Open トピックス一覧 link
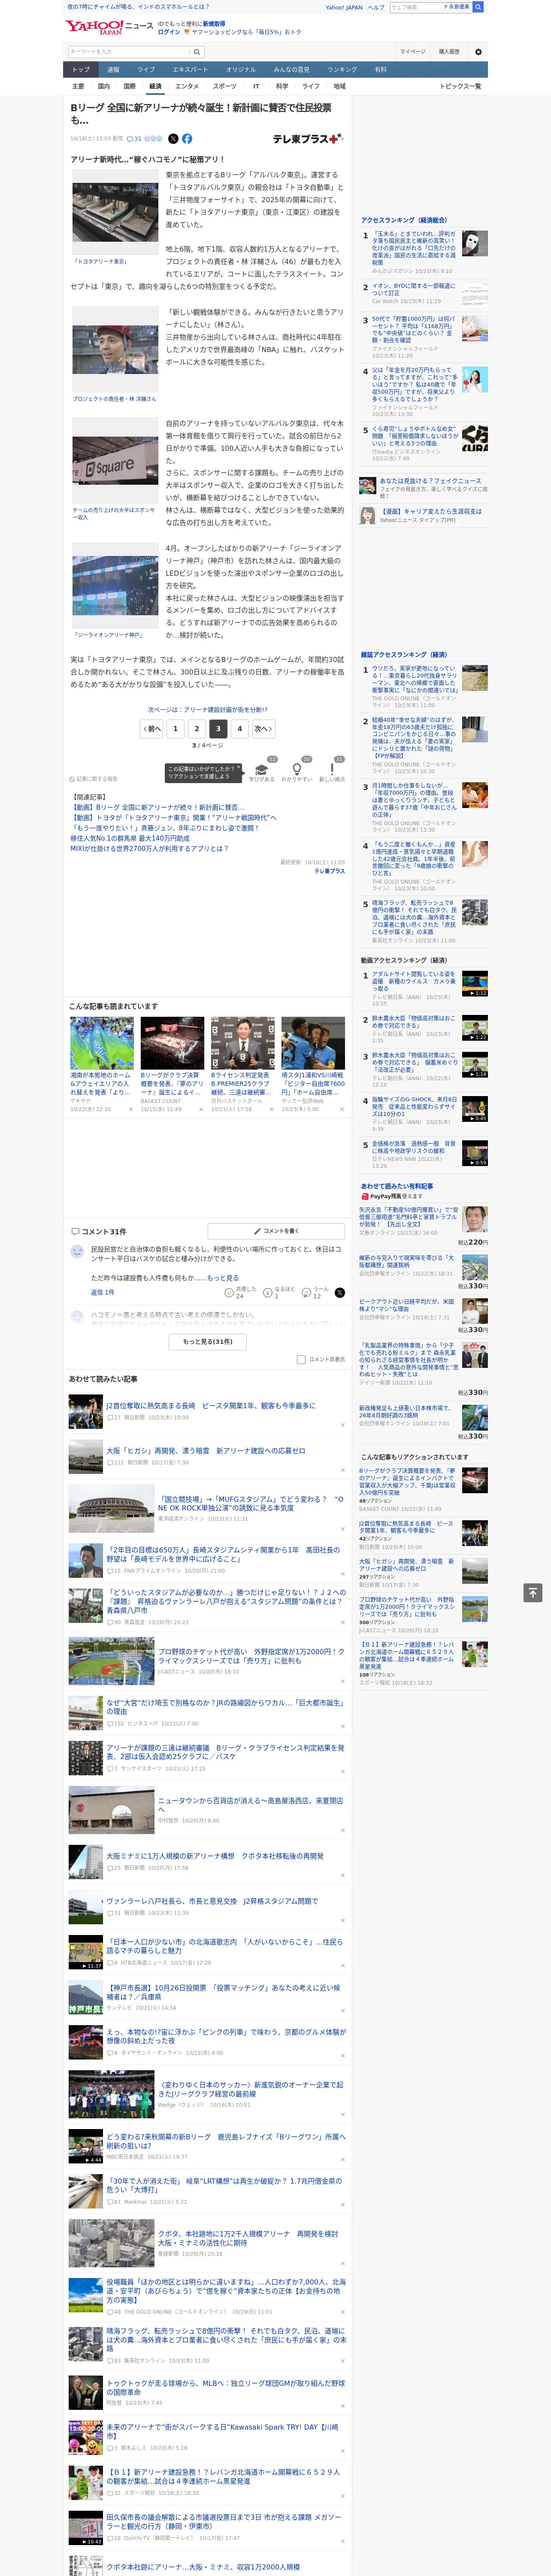This screenshot has height=2576, width=551. click(x=460, y=87)
